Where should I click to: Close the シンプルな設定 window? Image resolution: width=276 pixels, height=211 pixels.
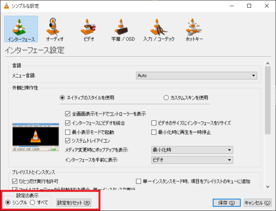(267, 6)
